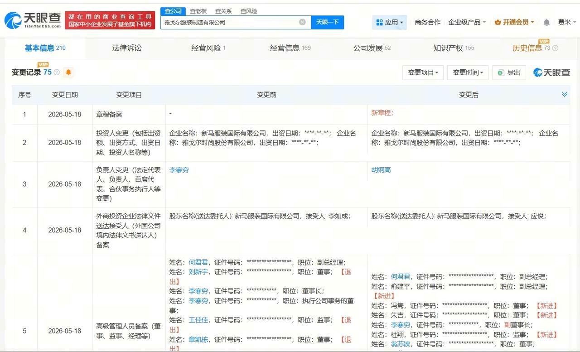580x352 pixels.
Task: Export records with the 导出 button
Action: [509, 72]
